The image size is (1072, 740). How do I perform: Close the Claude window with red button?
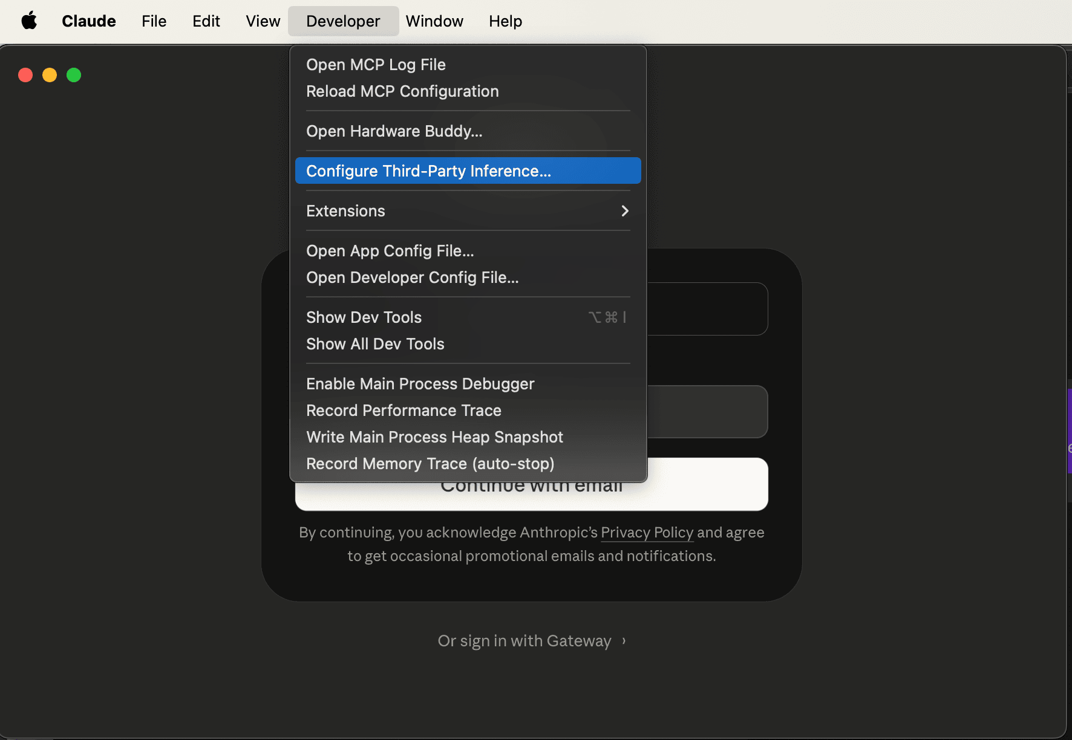tap(25, 75)
